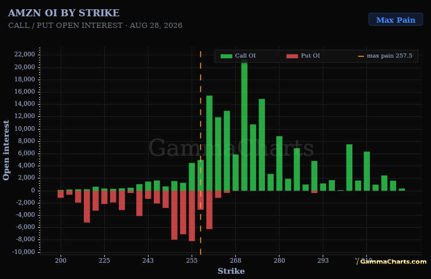
Task: Click the 22,000 y-axis label
Action: tap(24, 54)
